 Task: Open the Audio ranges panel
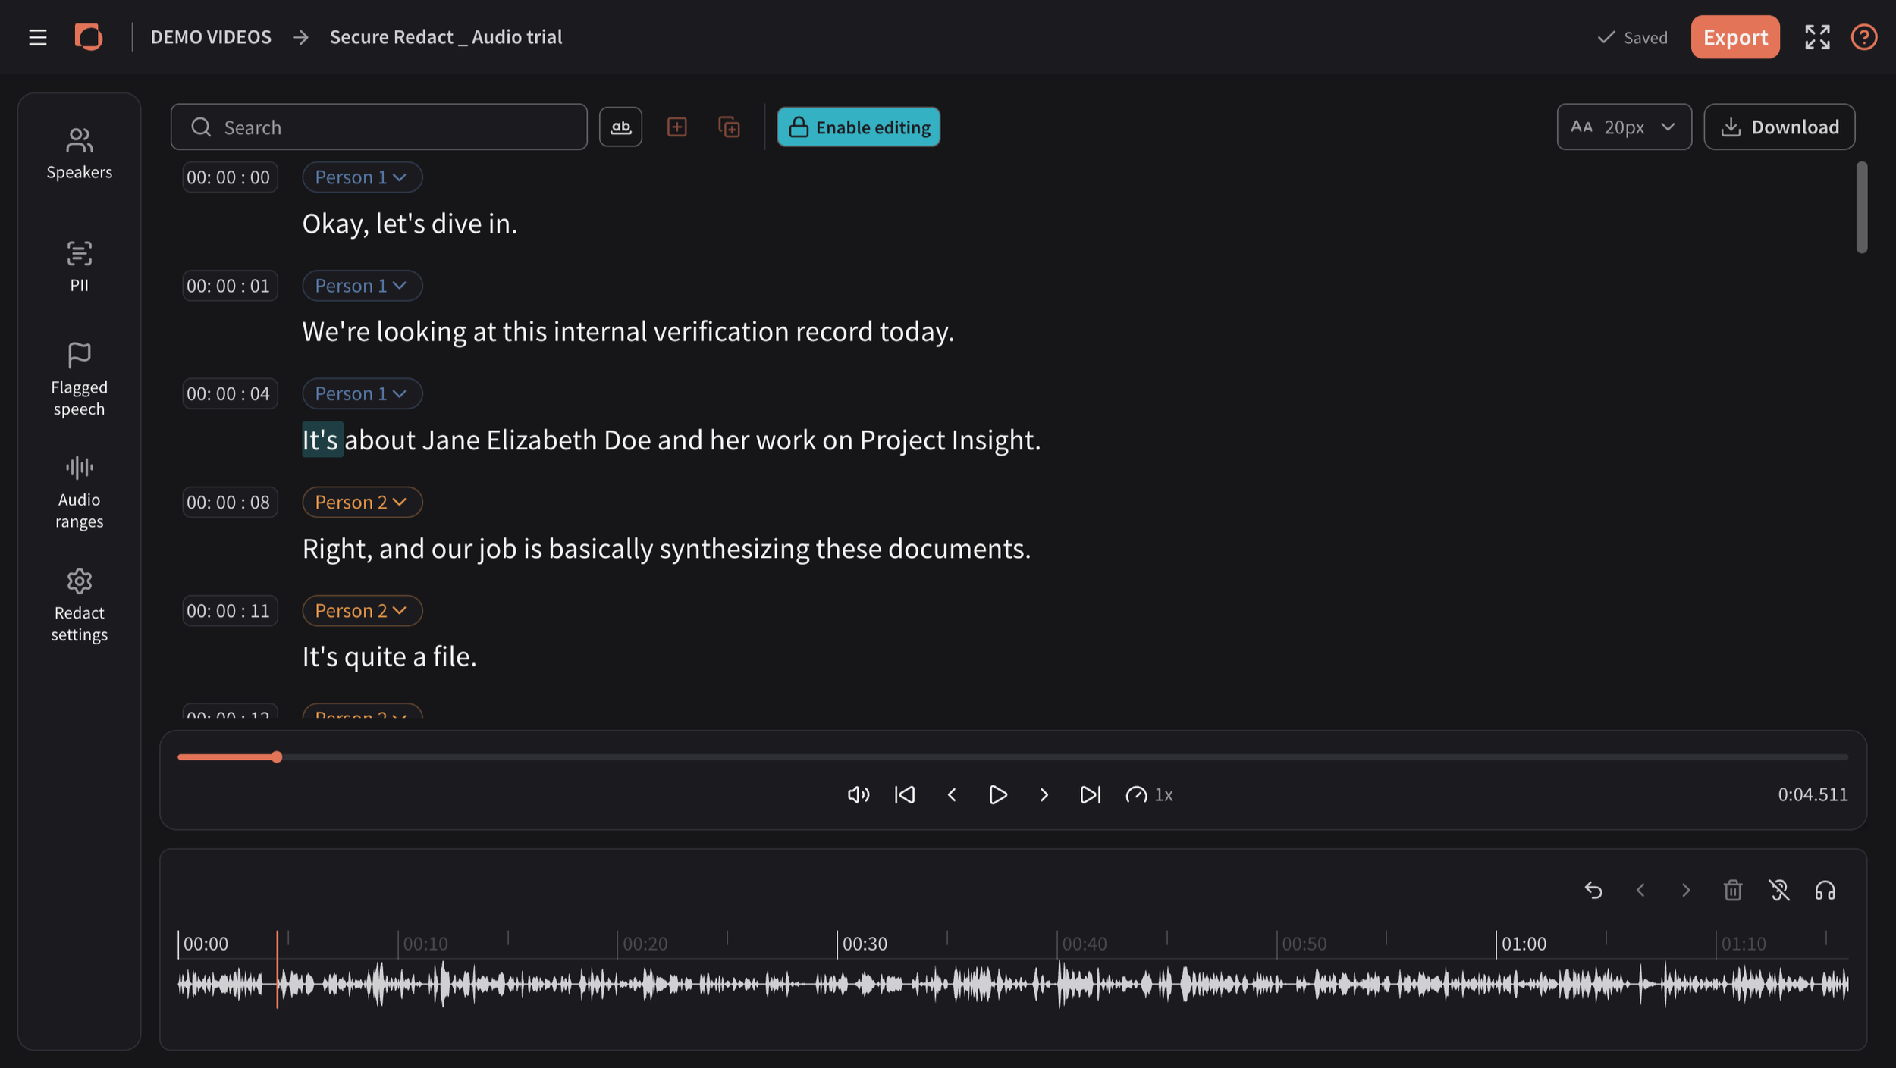pyautogui.click(x=79, y=493)
